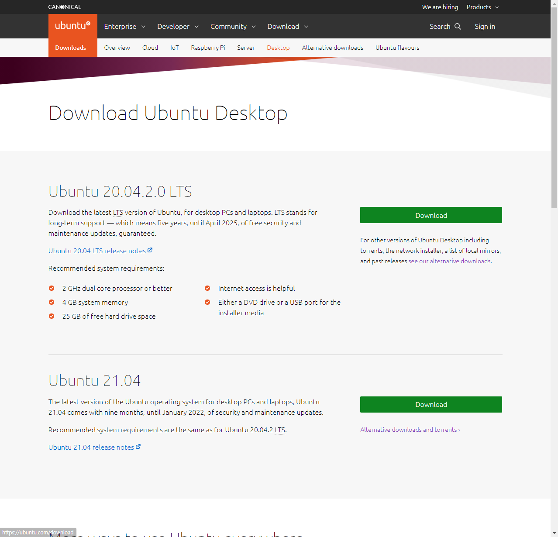Open Alternative downloads tab
The height and width of the screenshot is (537, 558).
[333, 48]
